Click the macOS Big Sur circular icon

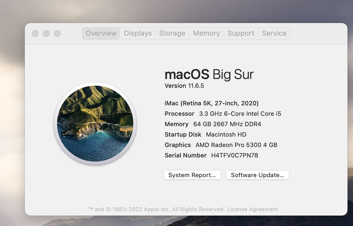[x=95, y=123]
